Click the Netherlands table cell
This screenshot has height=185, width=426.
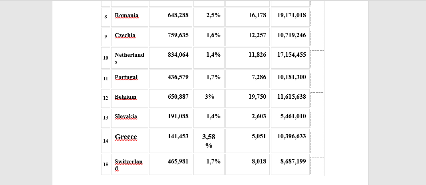point(129,58)
